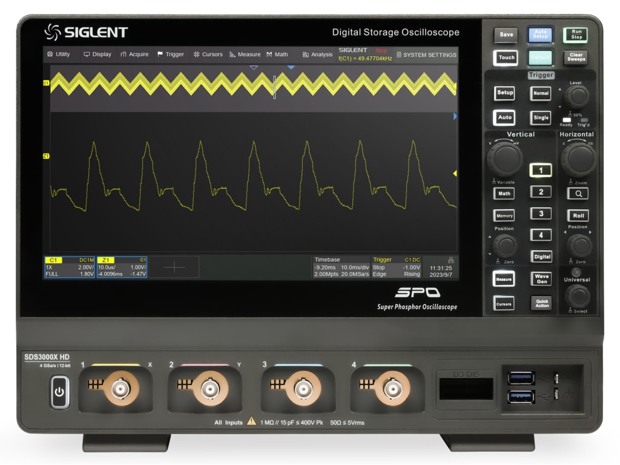Toggle the Digital channels button

[x=541, y=256]
